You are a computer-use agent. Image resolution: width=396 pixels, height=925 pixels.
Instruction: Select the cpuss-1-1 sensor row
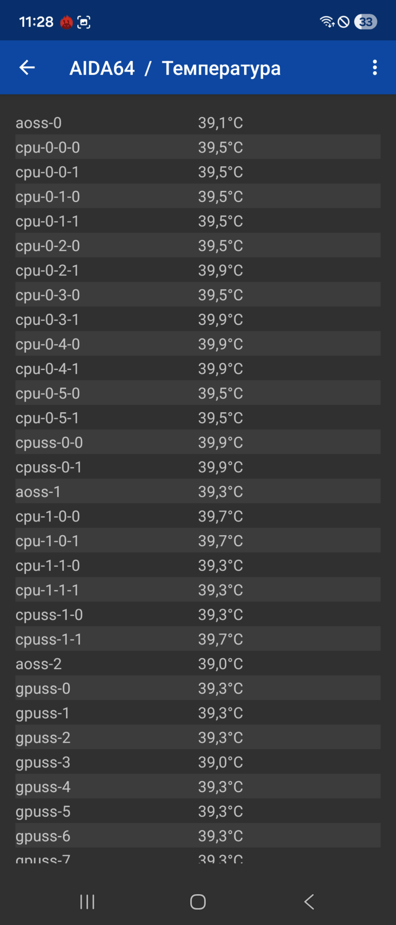coord(198,639)
